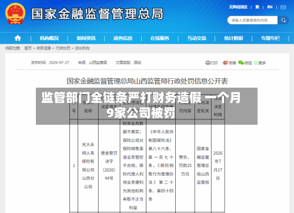Click the printer icon to print
The height and width of the screenshot is (213, 294).
(x=208, y=63)
